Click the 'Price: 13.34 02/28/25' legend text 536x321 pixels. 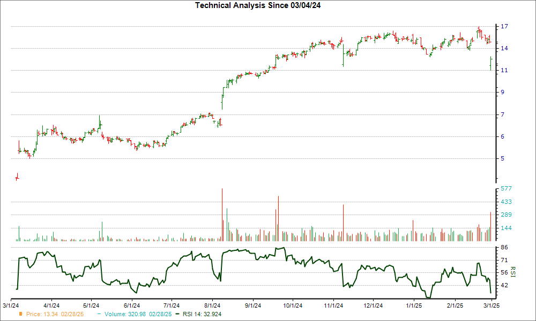[x=55, y=314]
